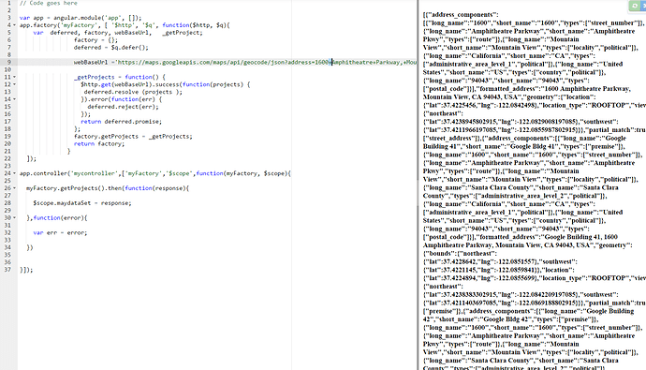Click 'deferred.reject(err);' line
The height and width of the screenshot is (370, 646).
coord(123,107)
